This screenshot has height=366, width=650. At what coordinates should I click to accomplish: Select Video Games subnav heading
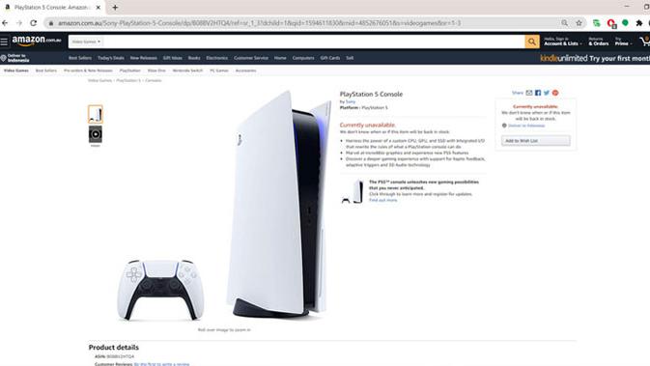(16, 70)
